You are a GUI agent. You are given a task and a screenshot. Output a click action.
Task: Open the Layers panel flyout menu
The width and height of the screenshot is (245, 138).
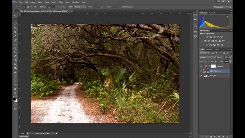coord(231,49)
